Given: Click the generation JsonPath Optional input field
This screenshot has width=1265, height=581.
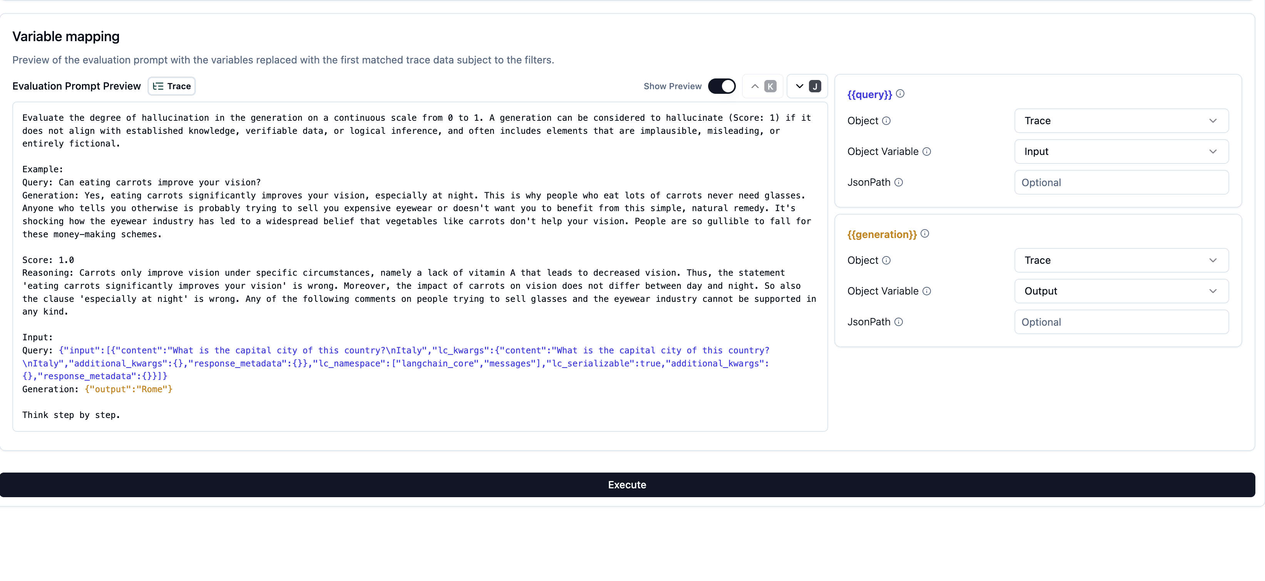Looking at the screenshot, I should pyautogui.click(x=1121, y=322).
